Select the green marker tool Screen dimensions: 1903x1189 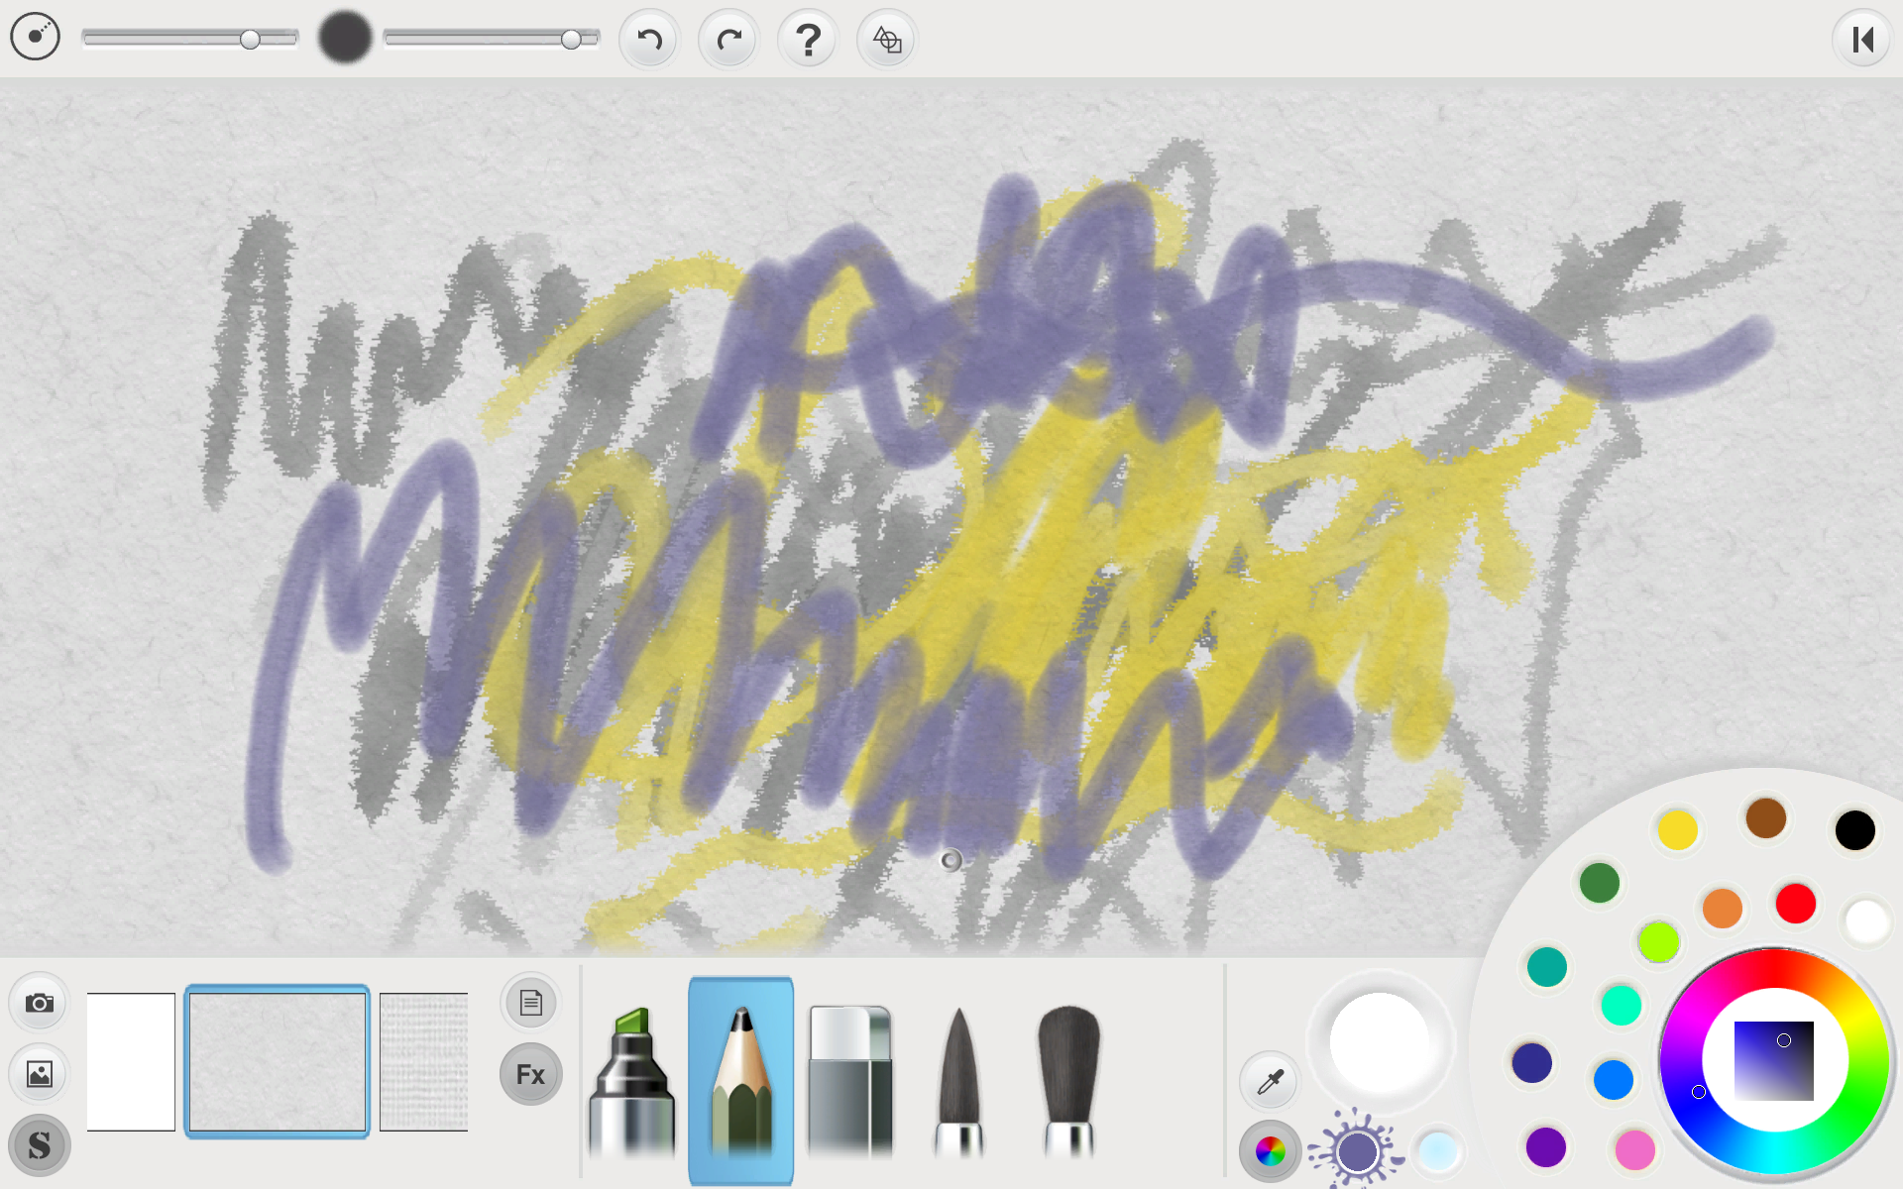tap(631, 1082)
